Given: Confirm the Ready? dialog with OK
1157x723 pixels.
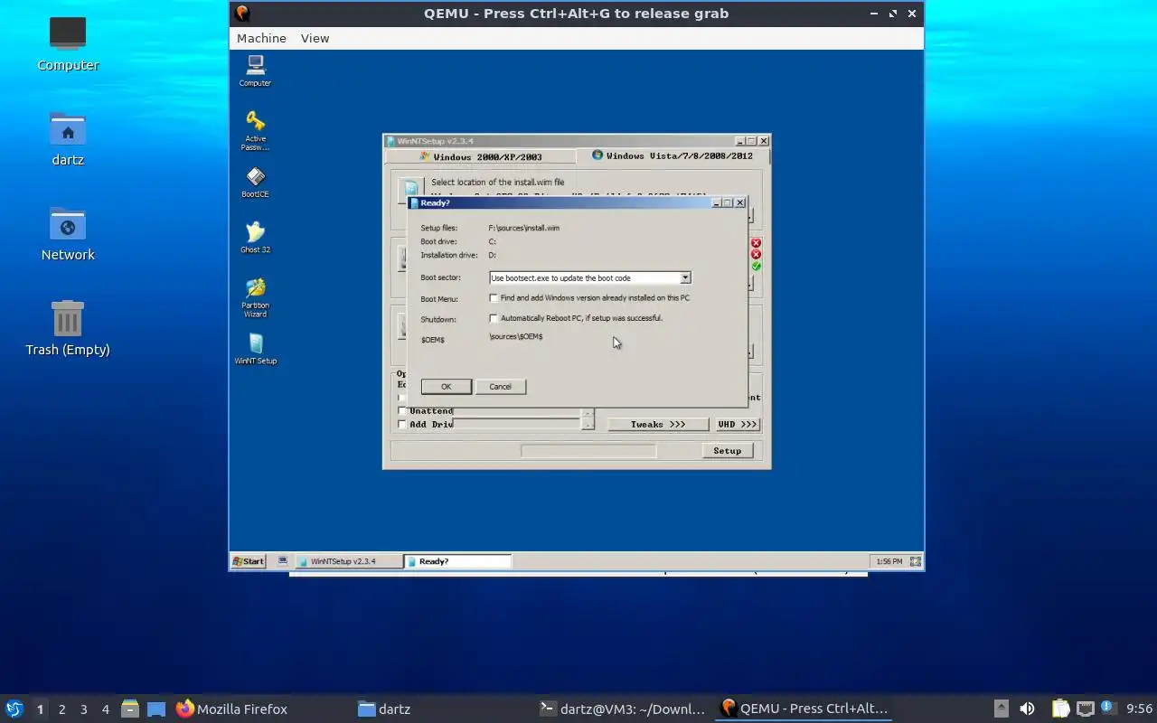Looking at the screenshot, I should pyautogui.click(x=446, y=387).
